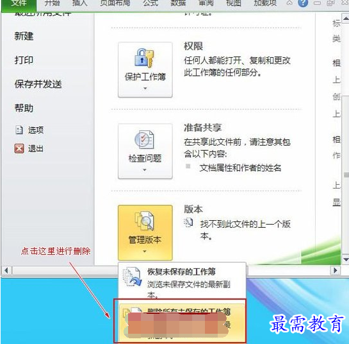Open the 选项 menu entry
Viewport: 349px width, 344px height.
coord(36,130)
